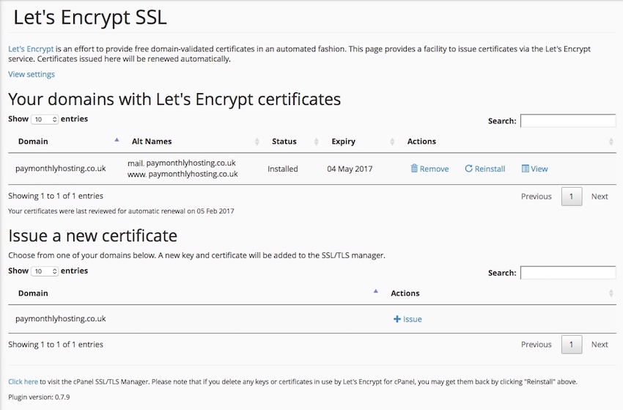Reinstall the paymonthlyhosting.co.uk certificate
This screenshot has width=623, height=410.
tap(485, 169)
